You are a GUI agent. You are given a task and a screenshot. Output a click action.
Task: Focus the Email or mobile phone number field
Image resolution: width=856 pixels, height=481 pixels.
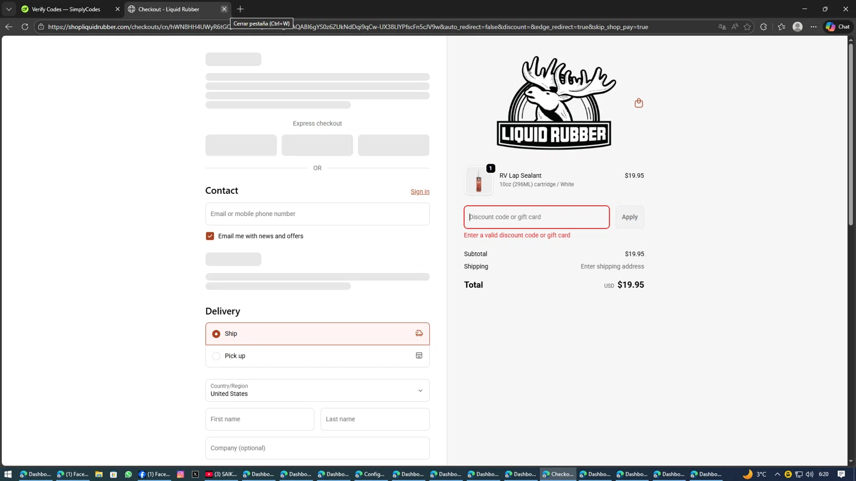click(317, 214)
